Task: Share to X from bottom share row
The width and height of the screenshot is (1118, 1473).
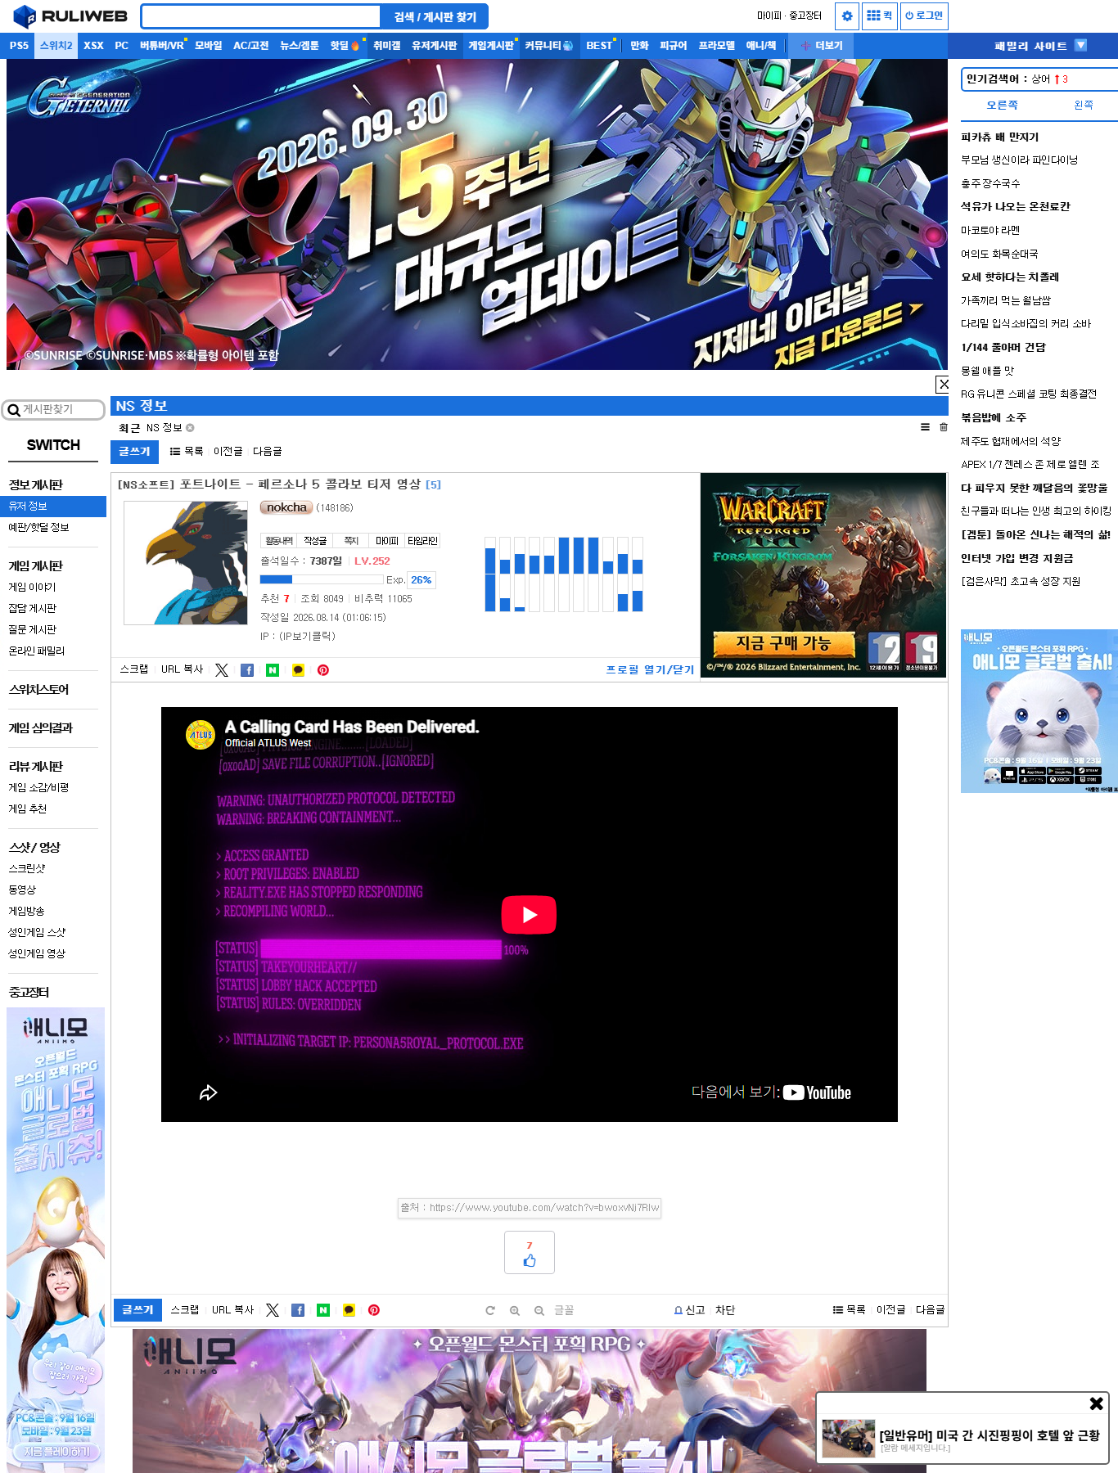Action: (x=273, y=1310)
